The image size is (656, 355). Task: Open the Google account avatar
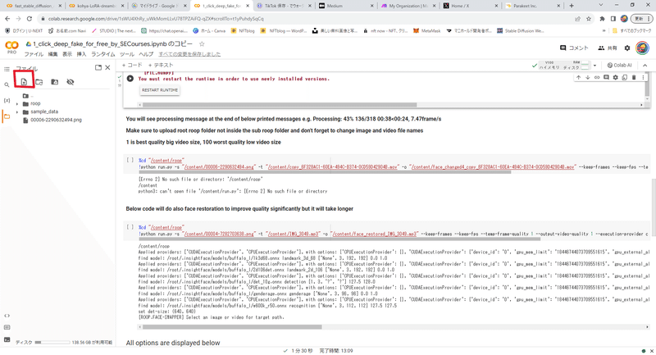click(642, 48)
